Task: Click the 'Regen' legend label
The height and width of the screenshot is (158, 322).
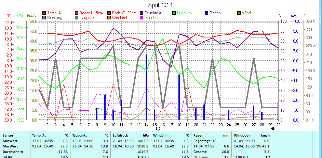Action: pos(215,13)
